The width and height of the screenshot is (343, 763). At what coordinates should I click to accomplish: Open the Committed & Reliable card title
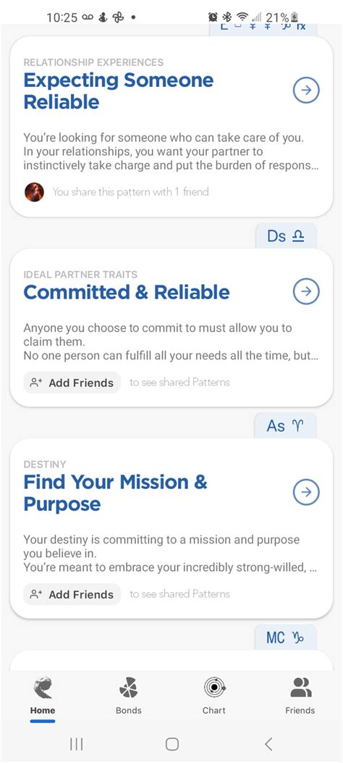pyautogui.click(x=127, y=292)
